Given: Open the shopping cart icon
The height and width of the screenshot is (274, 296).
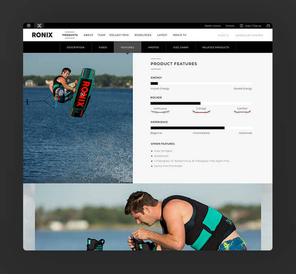Looking at the screenshot, I should 268,26.
